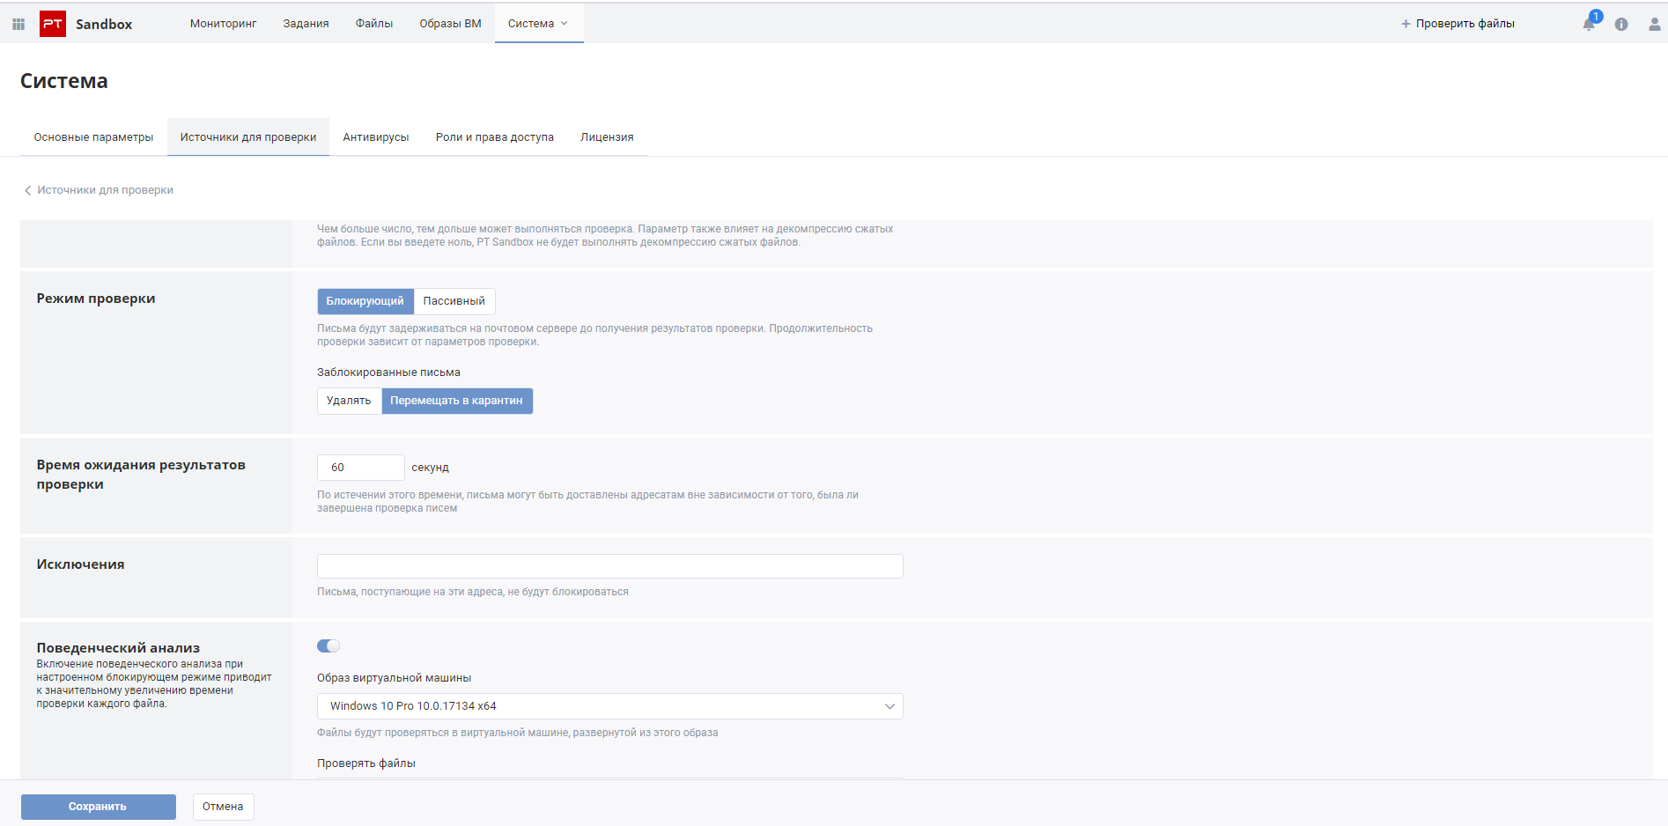Image resolution: width=1668 pixels, height=826 pixels.
Task: Click the Сохранить button
Action: [x=99, y=807]
